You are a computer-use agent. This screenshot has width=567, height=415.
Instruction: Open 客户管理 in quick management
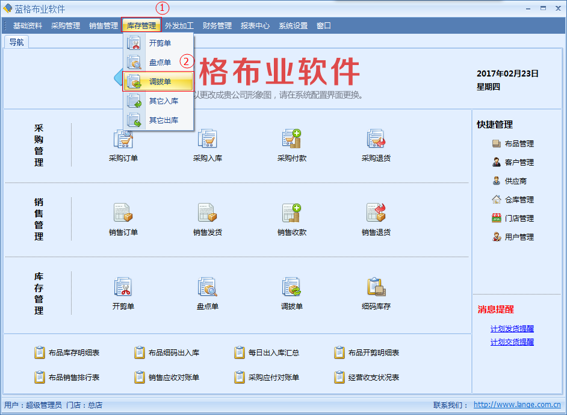click(513, 163)
